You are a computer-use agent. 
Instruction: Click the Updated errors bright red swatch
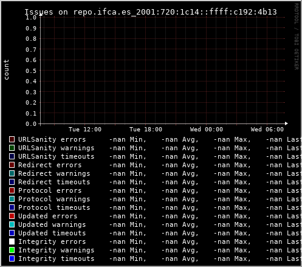(12, 216)
